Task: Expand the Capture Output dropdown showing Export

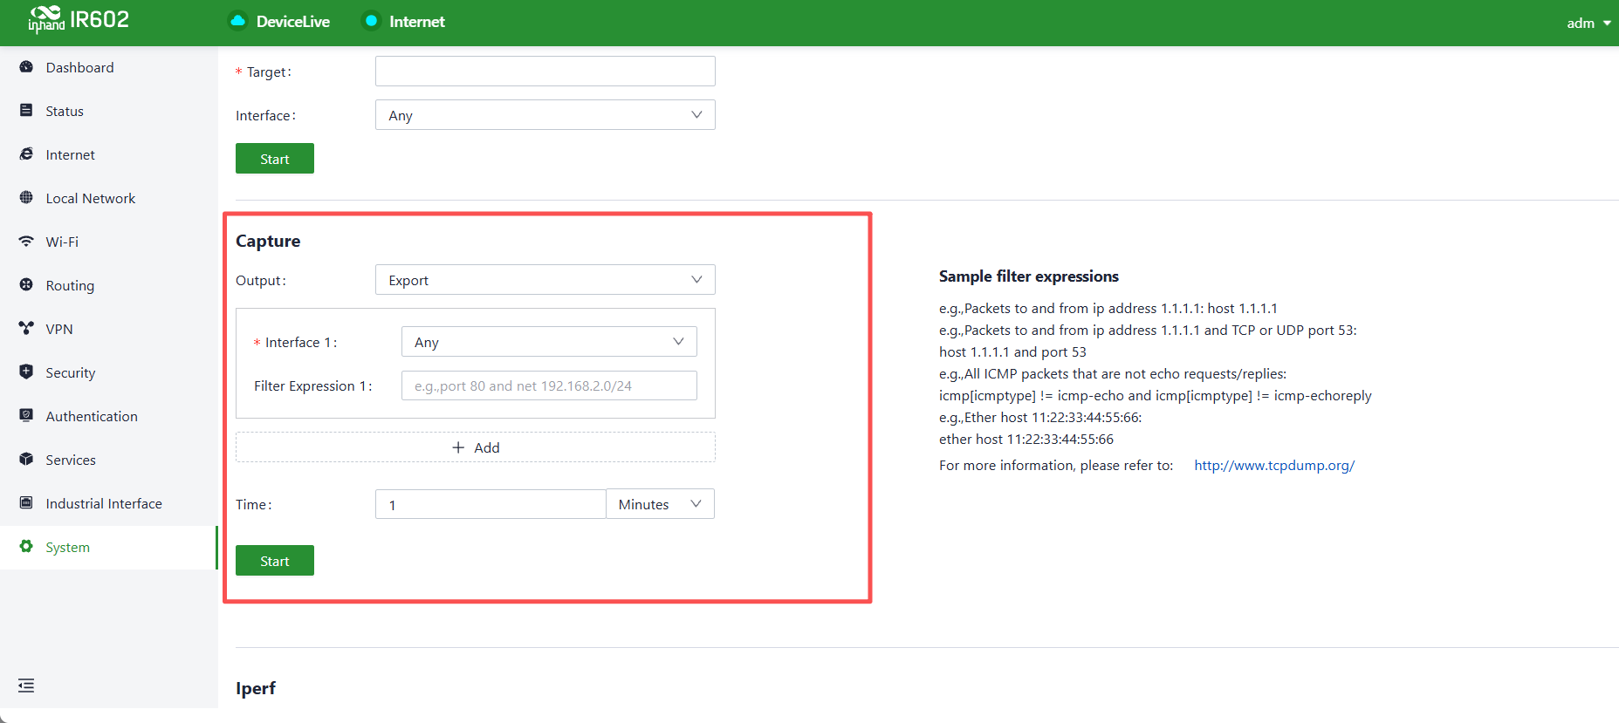Action: [545, 280]
